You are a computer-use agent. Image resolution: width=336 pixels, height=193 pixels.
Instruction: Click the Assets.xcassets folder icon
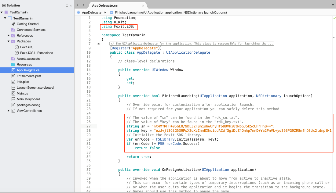click(x=13, y=59)
